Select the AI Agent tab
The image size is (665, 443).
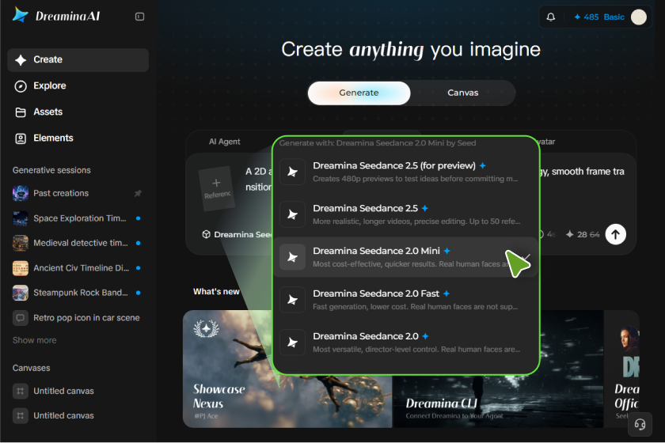tap(224, 142)
